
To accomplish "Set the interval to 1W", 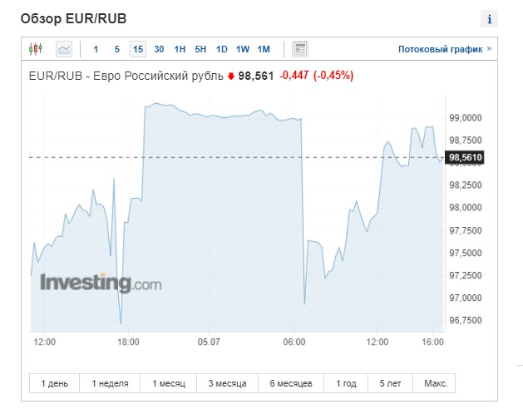I will (x=243, y=49).
